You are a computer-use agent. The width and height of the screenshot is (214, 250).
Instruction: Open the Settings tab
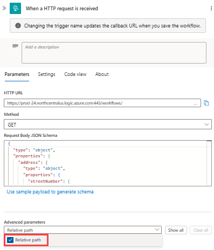tap(46, 74)
